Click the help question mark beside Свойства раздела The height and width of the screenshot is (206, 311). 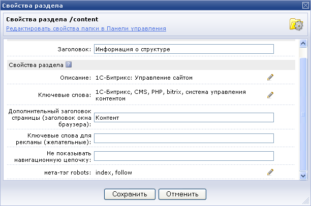tap(69, 64)
